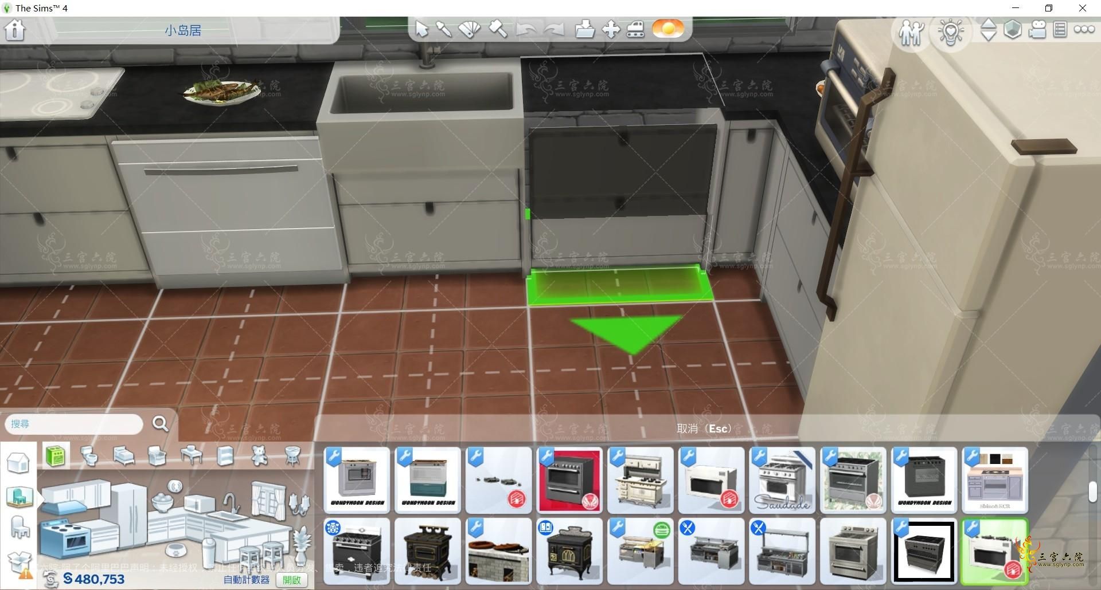
Task: Select vintage cream kitchen range thumbnail
Action: [x=641, y=480]
